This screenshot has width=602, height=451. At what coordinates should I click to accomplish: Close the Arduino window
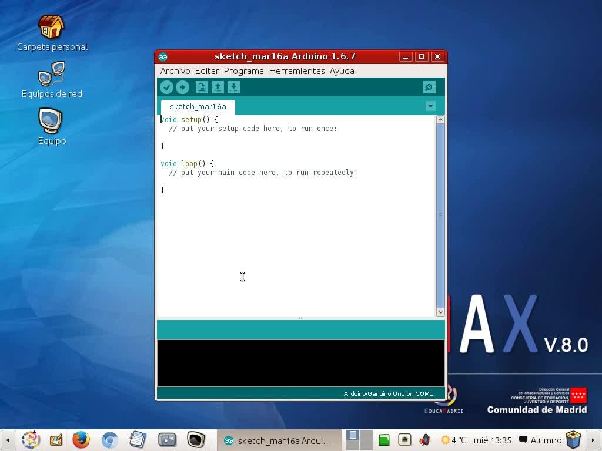point(437,57)
